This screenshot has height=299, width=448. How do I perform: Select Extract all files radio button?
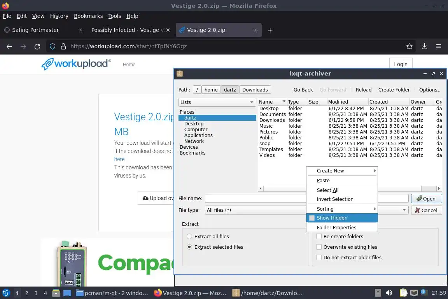(x=189, y=237)
